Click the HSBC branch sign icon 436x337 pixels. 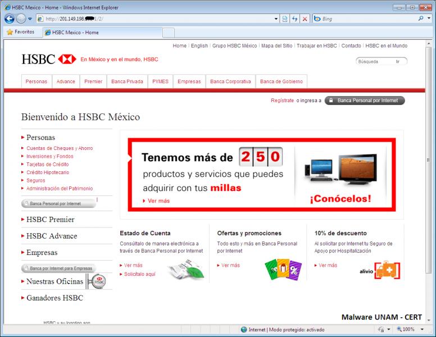96,281
